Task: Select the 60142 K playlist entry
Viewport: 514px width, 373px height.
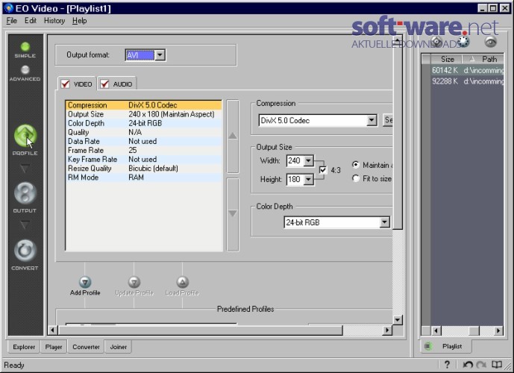Action: coord(467,70)
